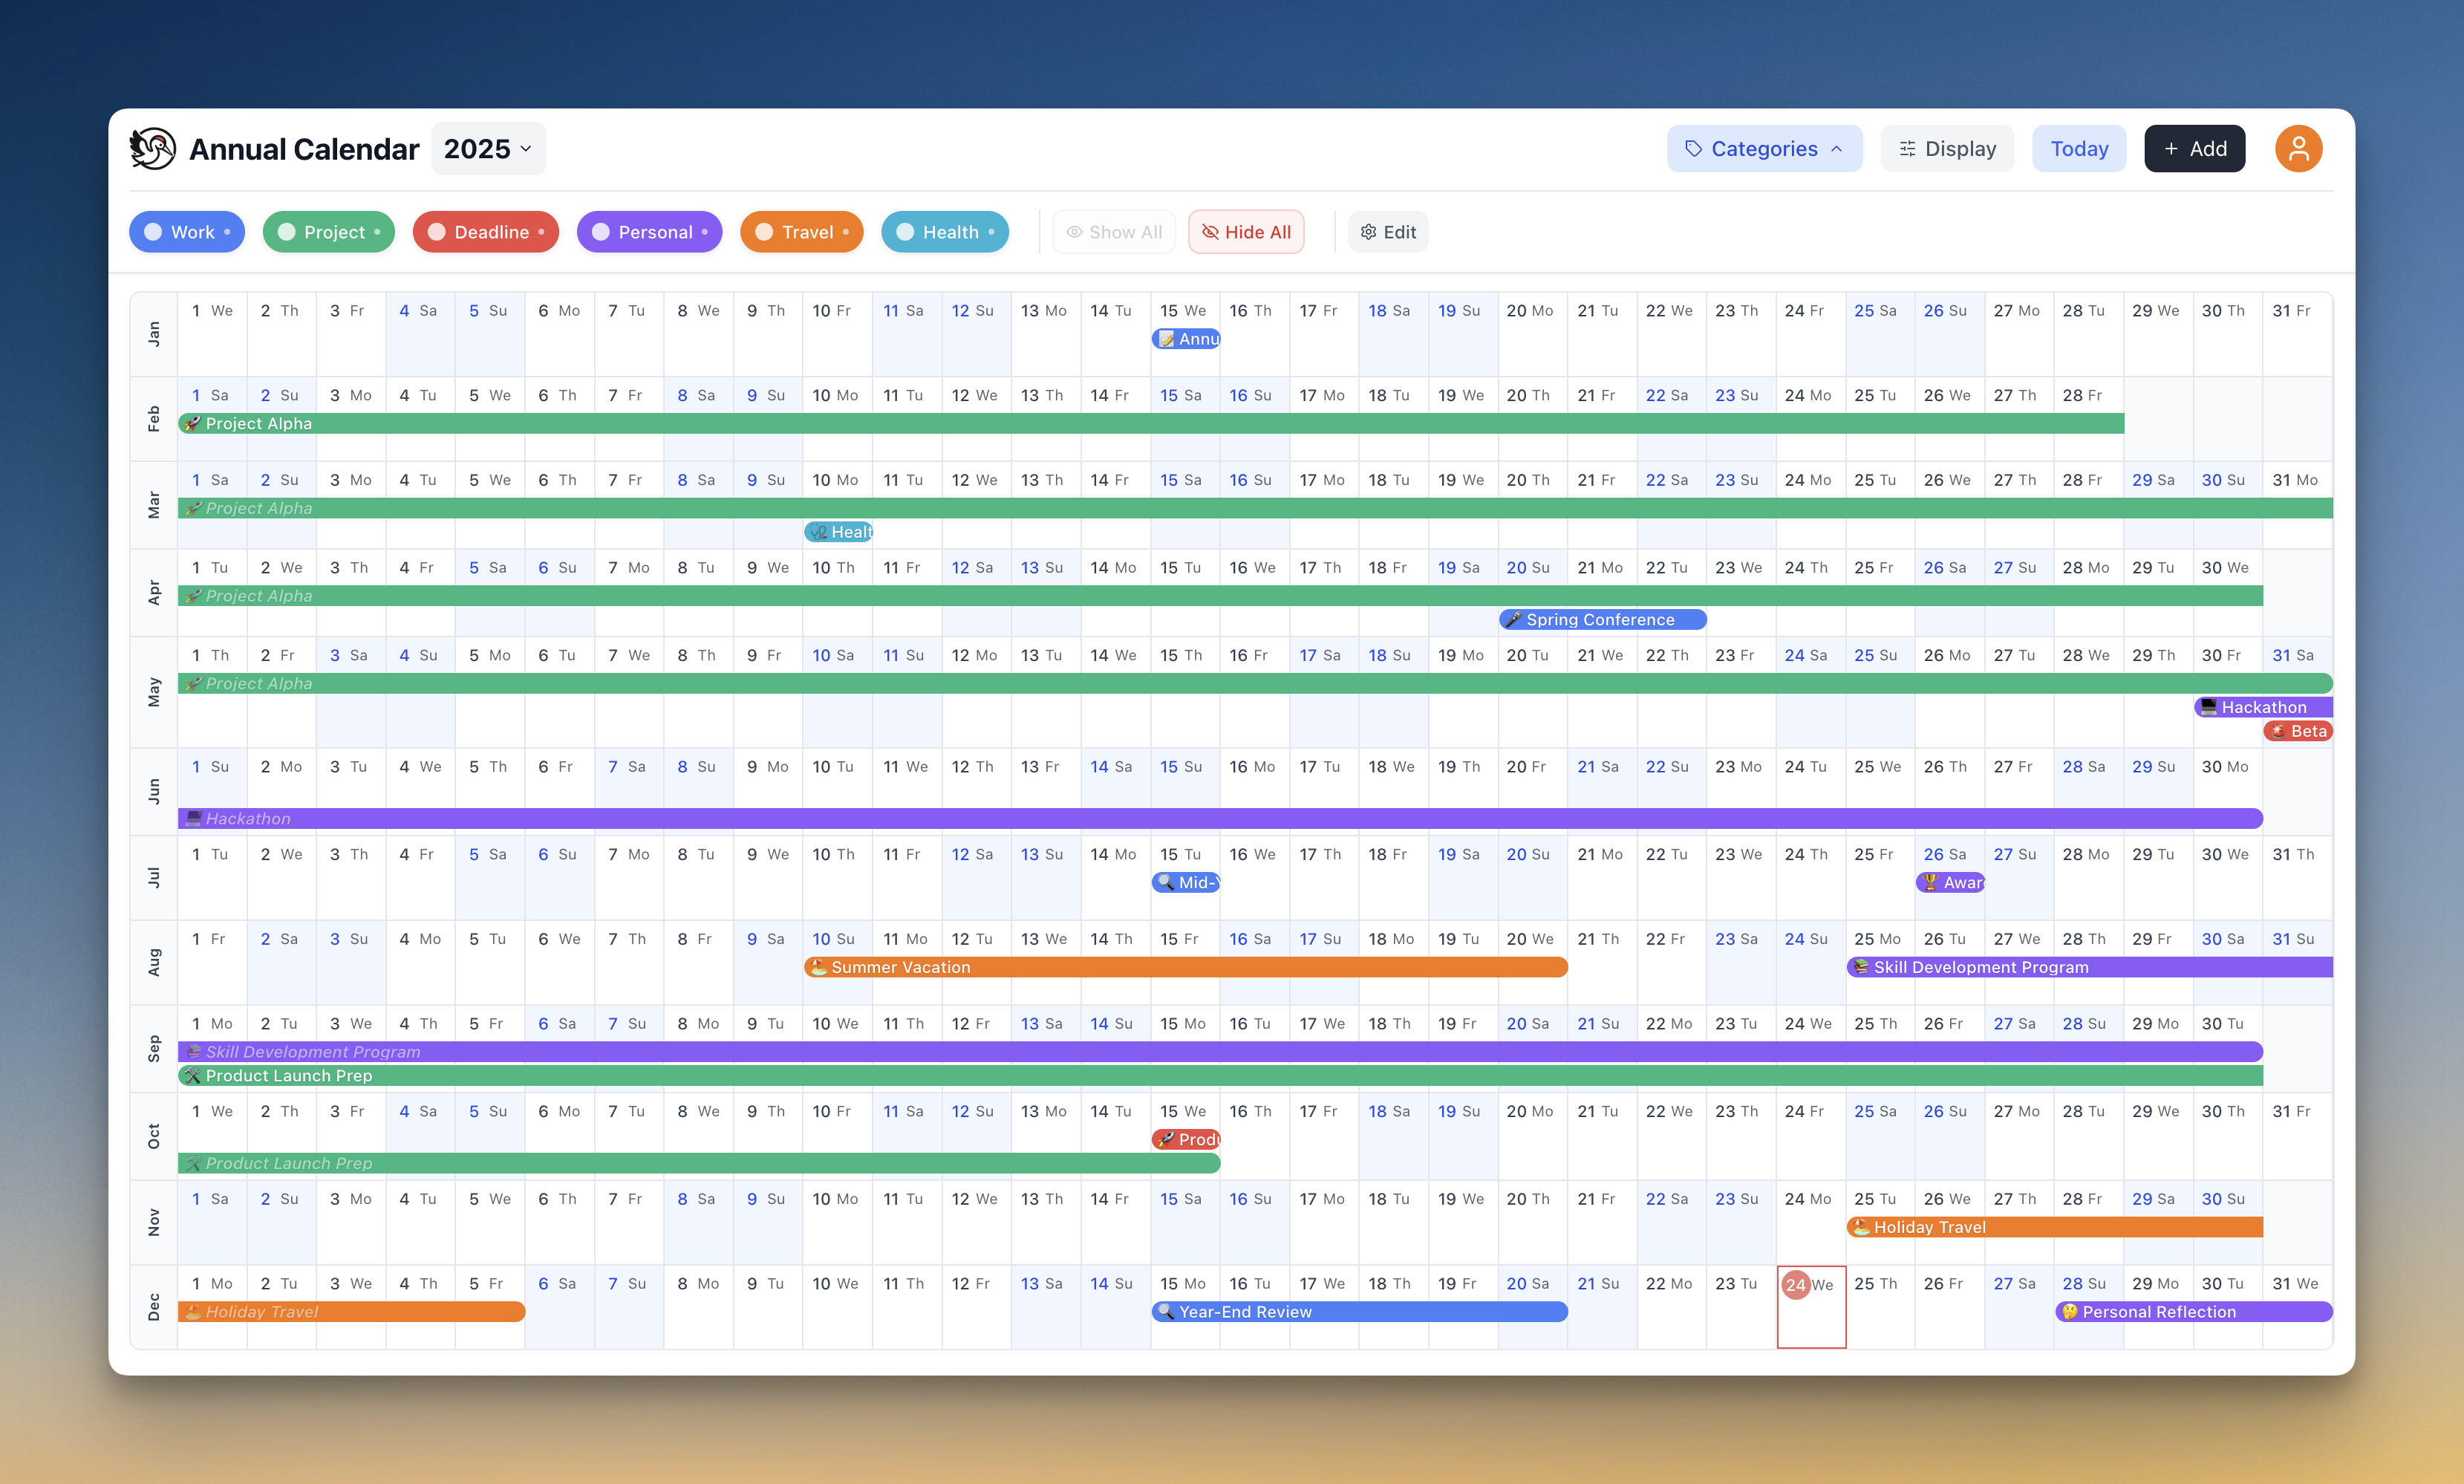Click the eye icon on Show All
Viewport: 2464px width, 1484px height.
[1075, 232]
